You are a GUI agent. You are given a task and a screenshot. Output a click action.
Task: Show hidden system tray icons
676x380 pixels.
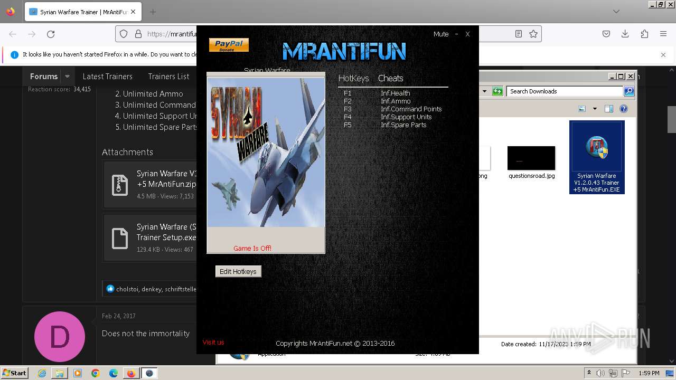pyautogui.click(x=589, y=373)
